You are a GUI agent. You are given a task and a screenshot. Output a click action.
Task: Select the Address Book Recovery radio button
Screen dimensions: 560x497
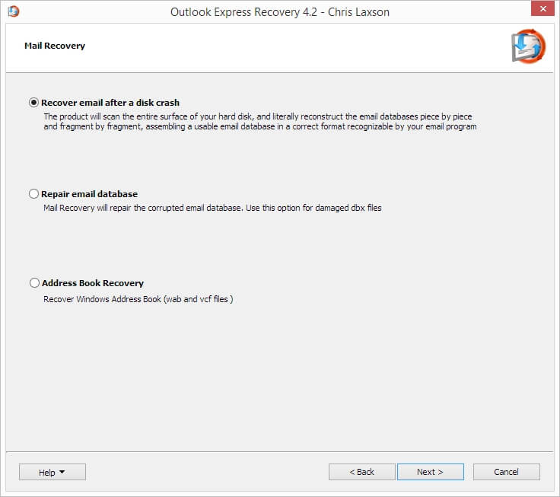coord(34,283)
